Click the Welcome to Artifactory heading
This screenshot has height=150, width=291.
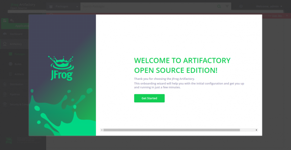[x=182, y=66]
